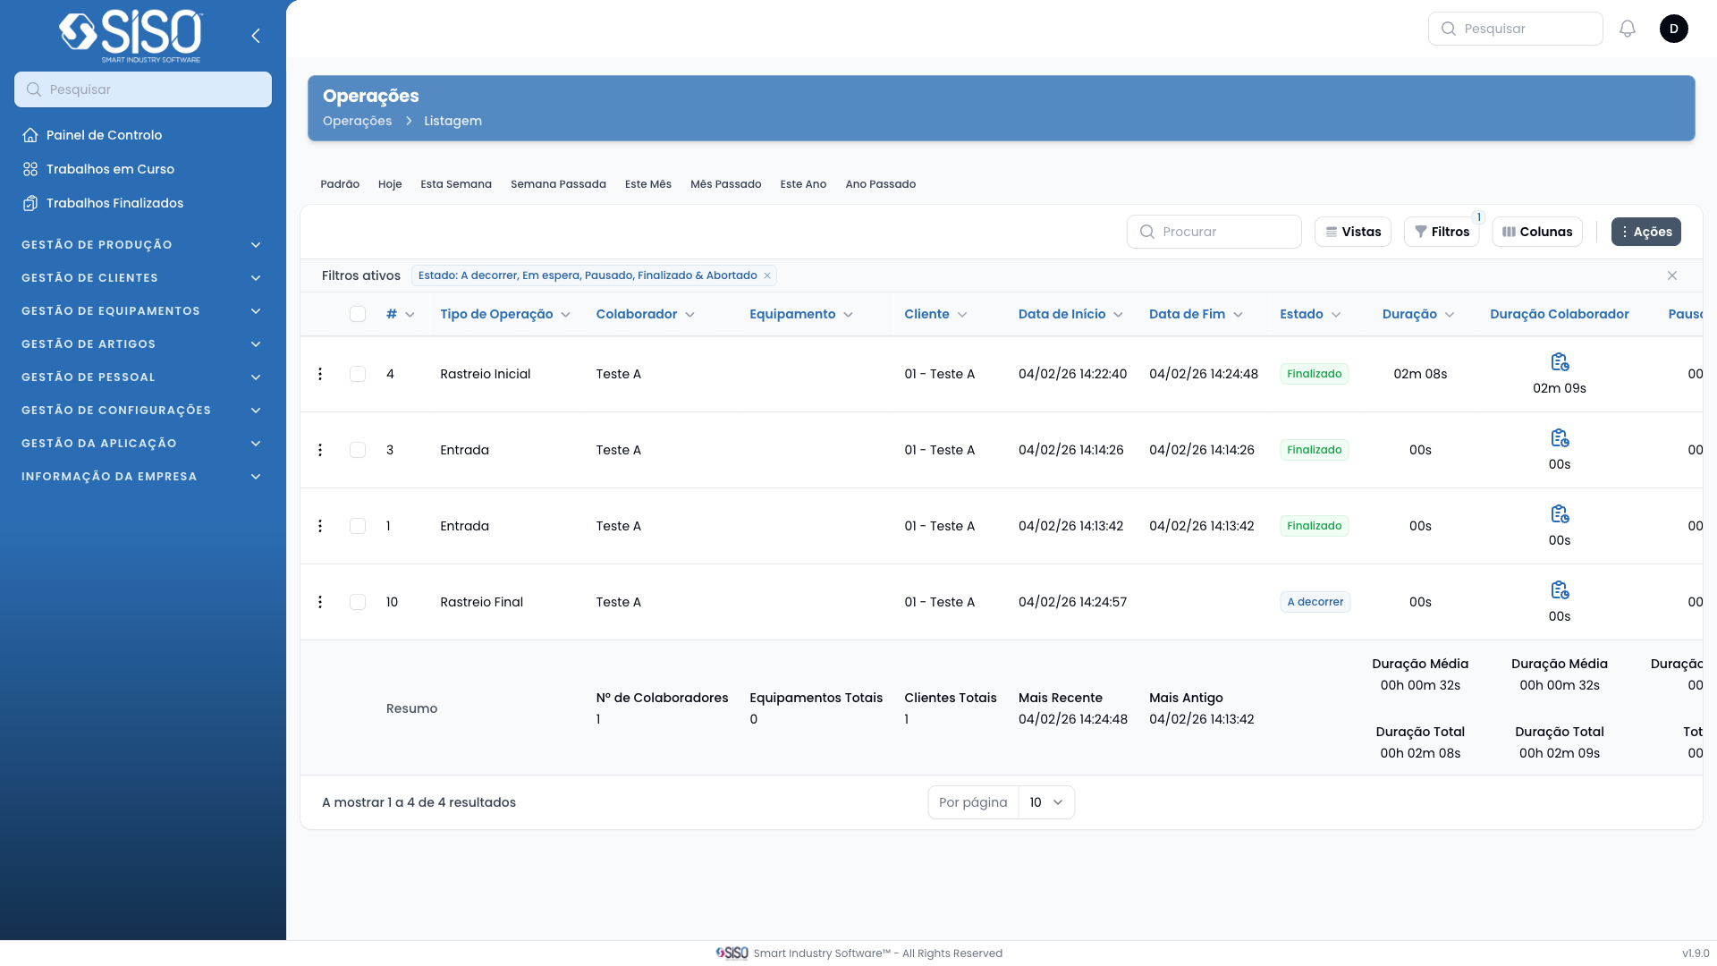
Task: Open Trabalhos Finalizados from the sidebar
Action: pos(114,203)
